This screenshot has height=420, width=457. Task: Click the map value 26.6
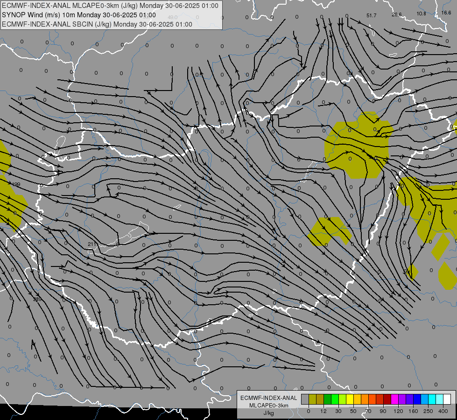pyautogui.click(x=397, y=14)
